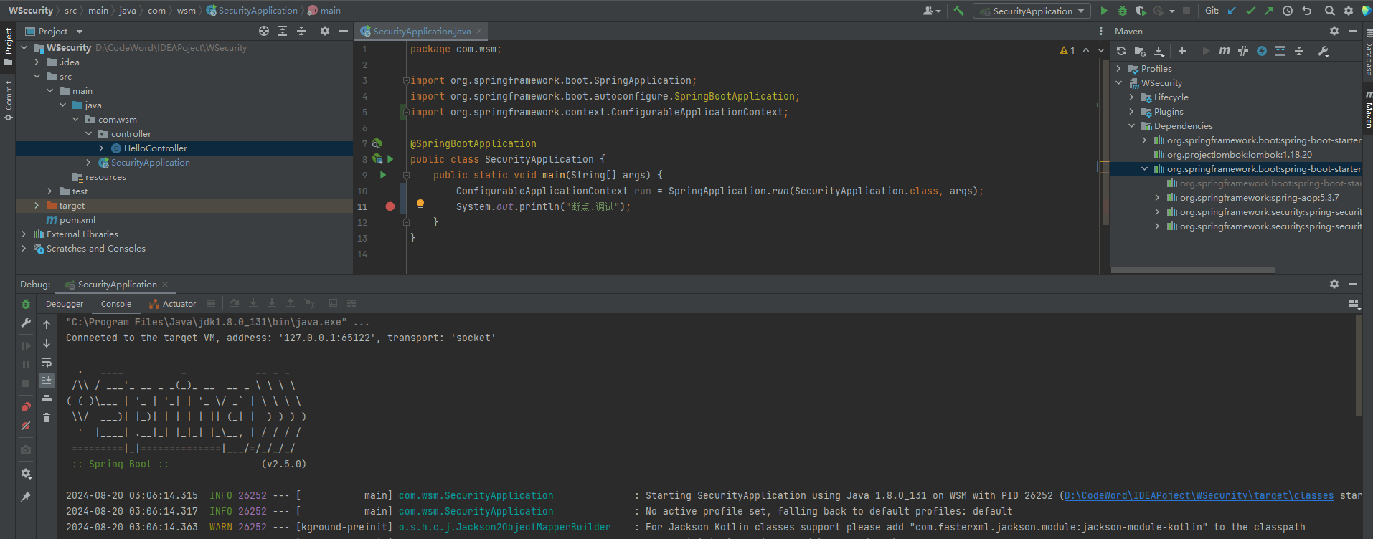1373x539 pixels.
Task: Switch to the Debugger tab
Action: 65,304
